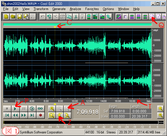Viewport: 167px width, 136px height.
Task: Open the Favorites menu
Action: tap(92, 9)
